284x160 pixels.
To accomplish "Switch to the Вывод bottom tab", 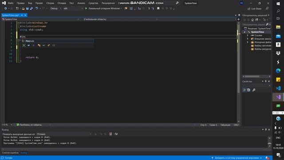I will click(x=24, y=153).
